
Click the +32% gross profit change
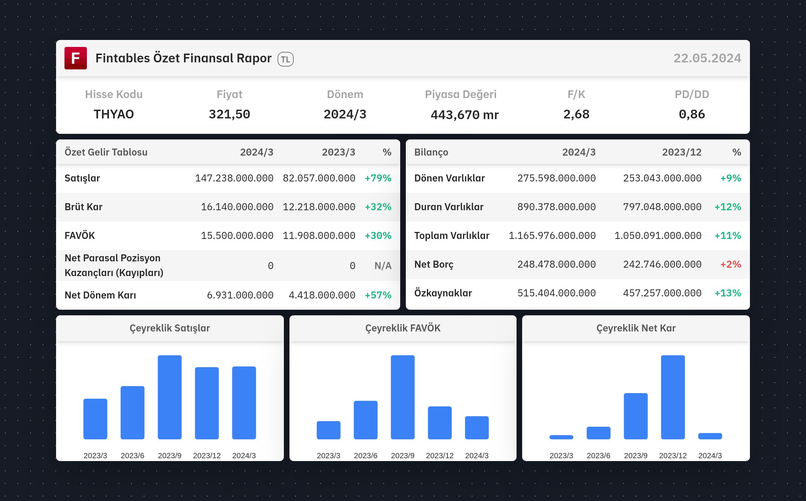click(378, 207)
